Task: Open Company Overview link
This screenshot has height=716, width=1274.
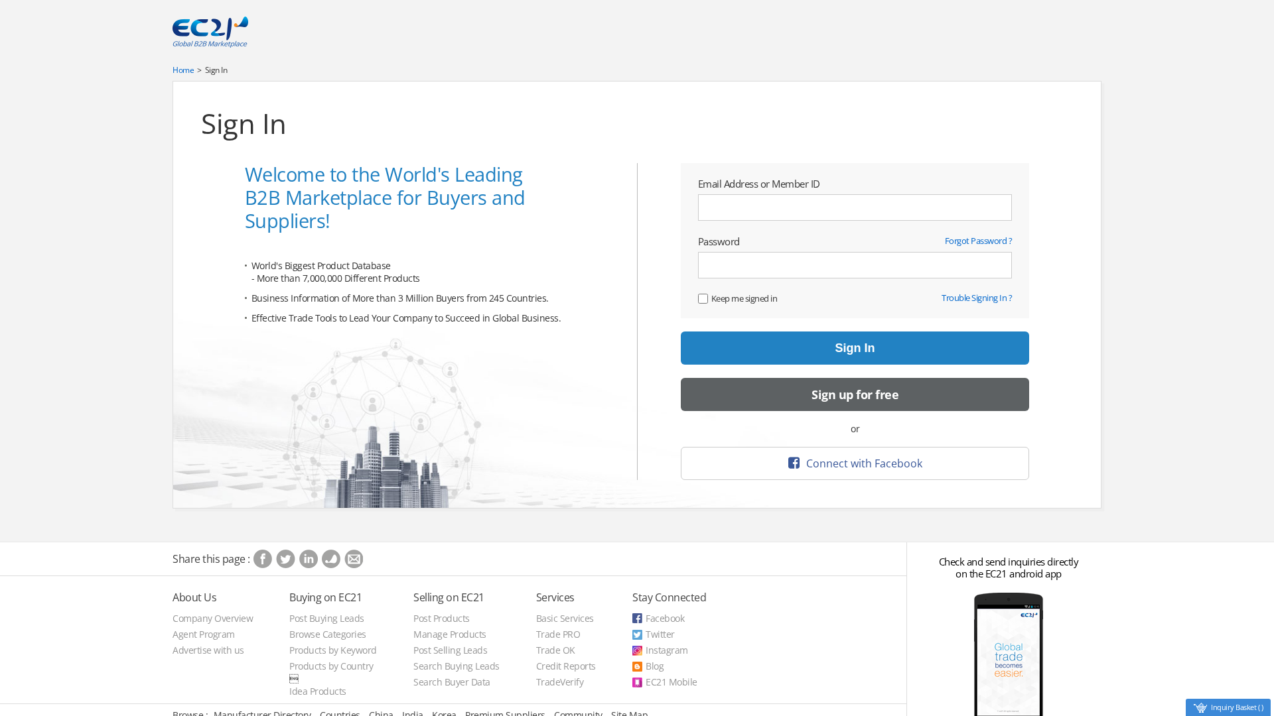Action: pos(212,619)
